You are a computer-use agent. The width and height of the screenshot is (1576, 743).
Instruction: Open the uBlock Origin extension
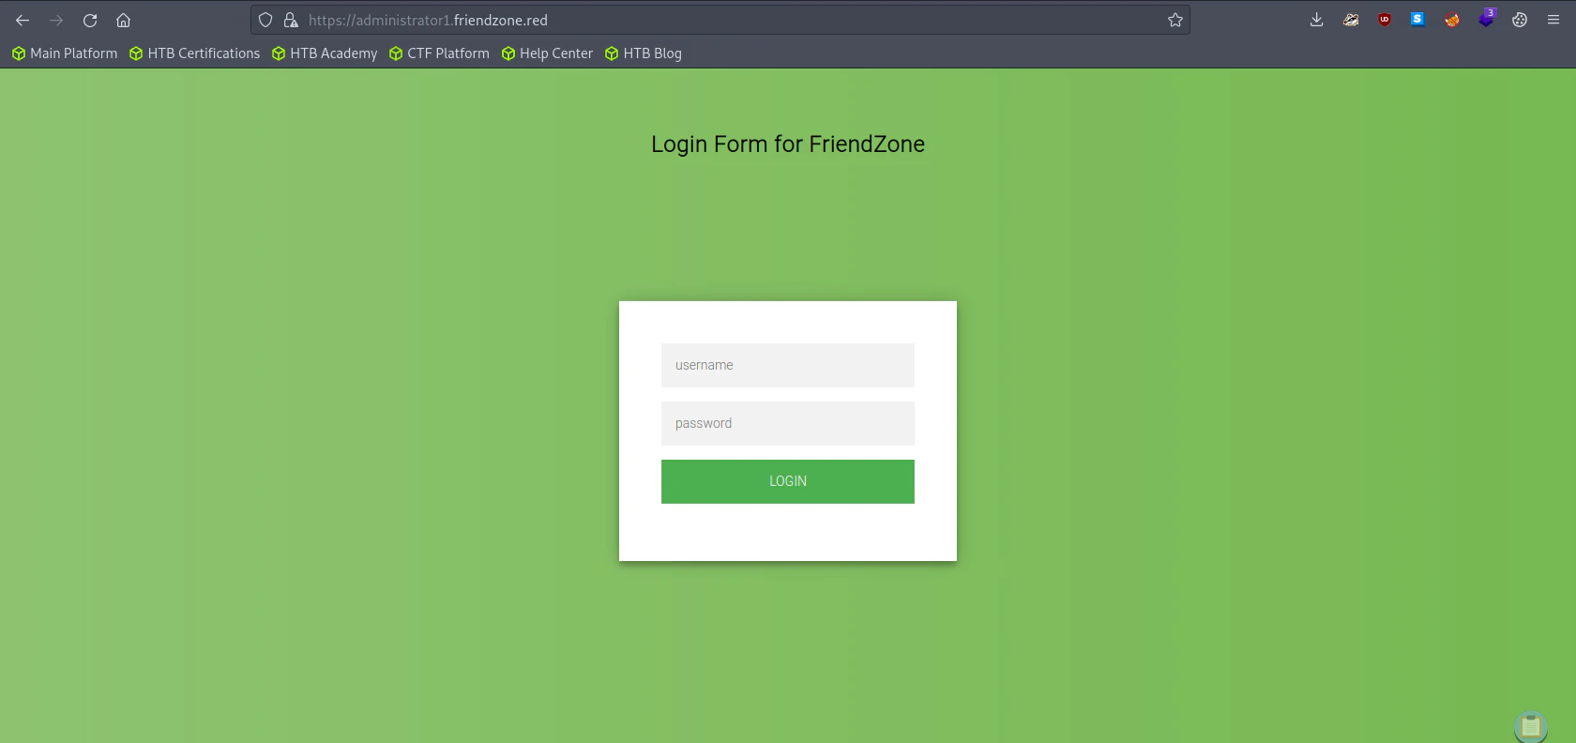pos(1385,20)
